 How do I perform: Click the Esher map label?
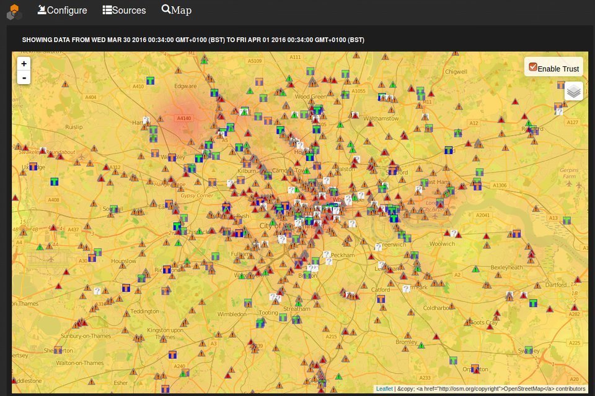[121, 383]
